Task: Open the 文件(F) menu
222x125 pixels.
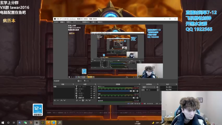Action: [x=56, y=22]
